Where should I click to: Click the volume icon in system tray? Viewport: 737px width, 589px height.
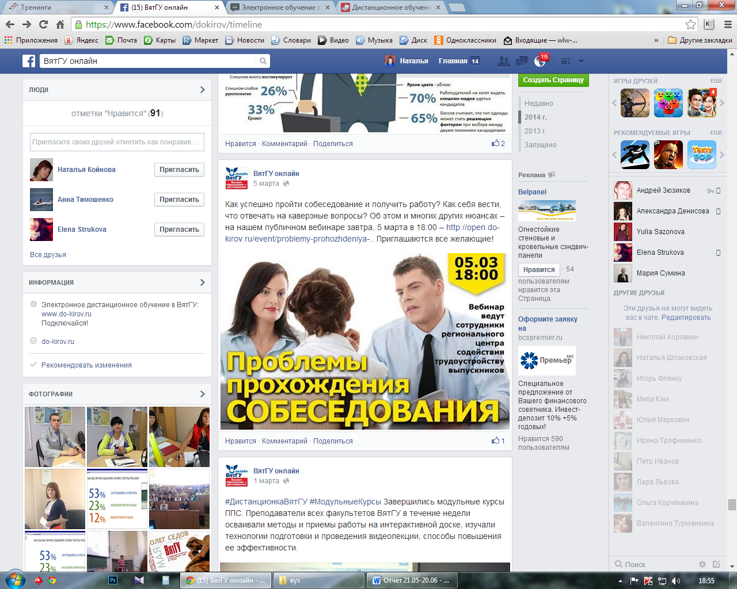(x=676, y=580)
